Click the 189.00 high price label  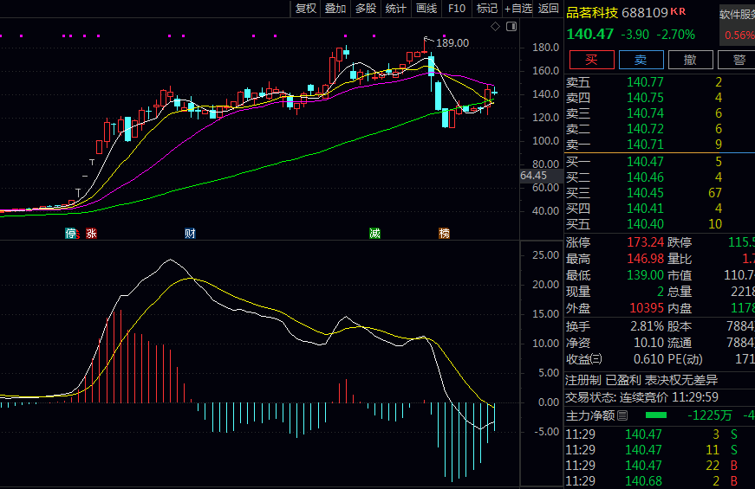pyautogui.click(x=452, y=43)
